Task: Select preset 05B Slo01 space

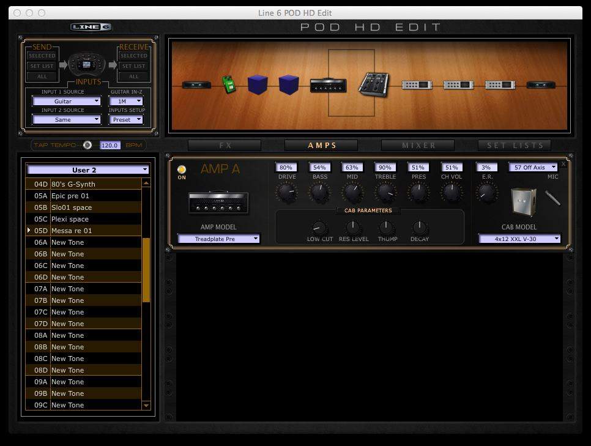Action: 70,207
